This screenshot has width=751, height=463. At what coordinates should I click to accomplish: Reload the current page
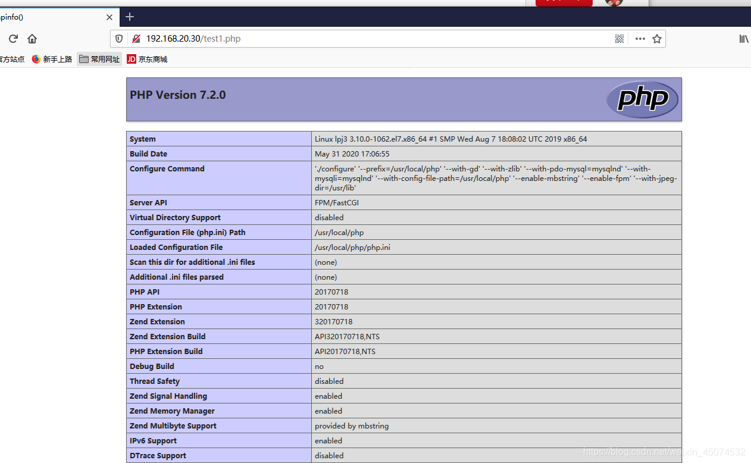(13, 39)
